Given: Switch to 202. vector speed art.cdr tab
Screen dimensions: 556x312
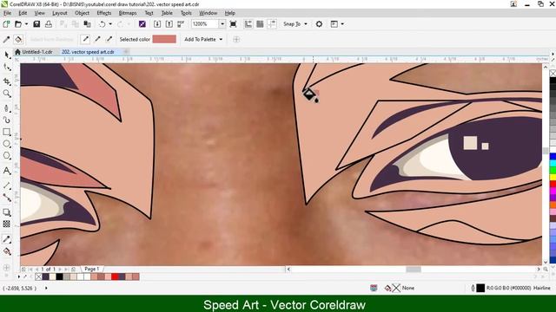Looking at the screenshot, I should 88,52.
